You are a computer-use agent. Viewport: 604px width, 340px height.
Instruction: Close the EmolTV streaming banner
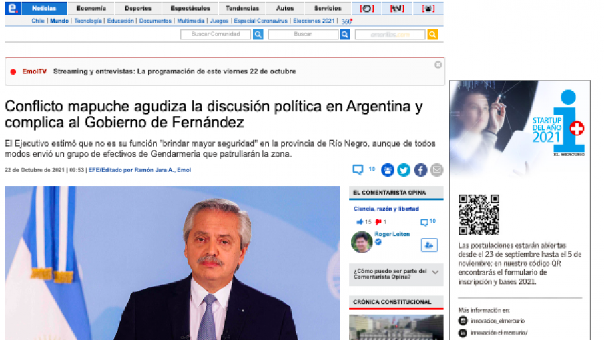[438, 65]
